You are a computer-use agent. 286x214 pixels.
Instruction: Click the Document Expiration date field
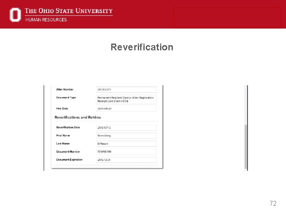tap(126, 160)
